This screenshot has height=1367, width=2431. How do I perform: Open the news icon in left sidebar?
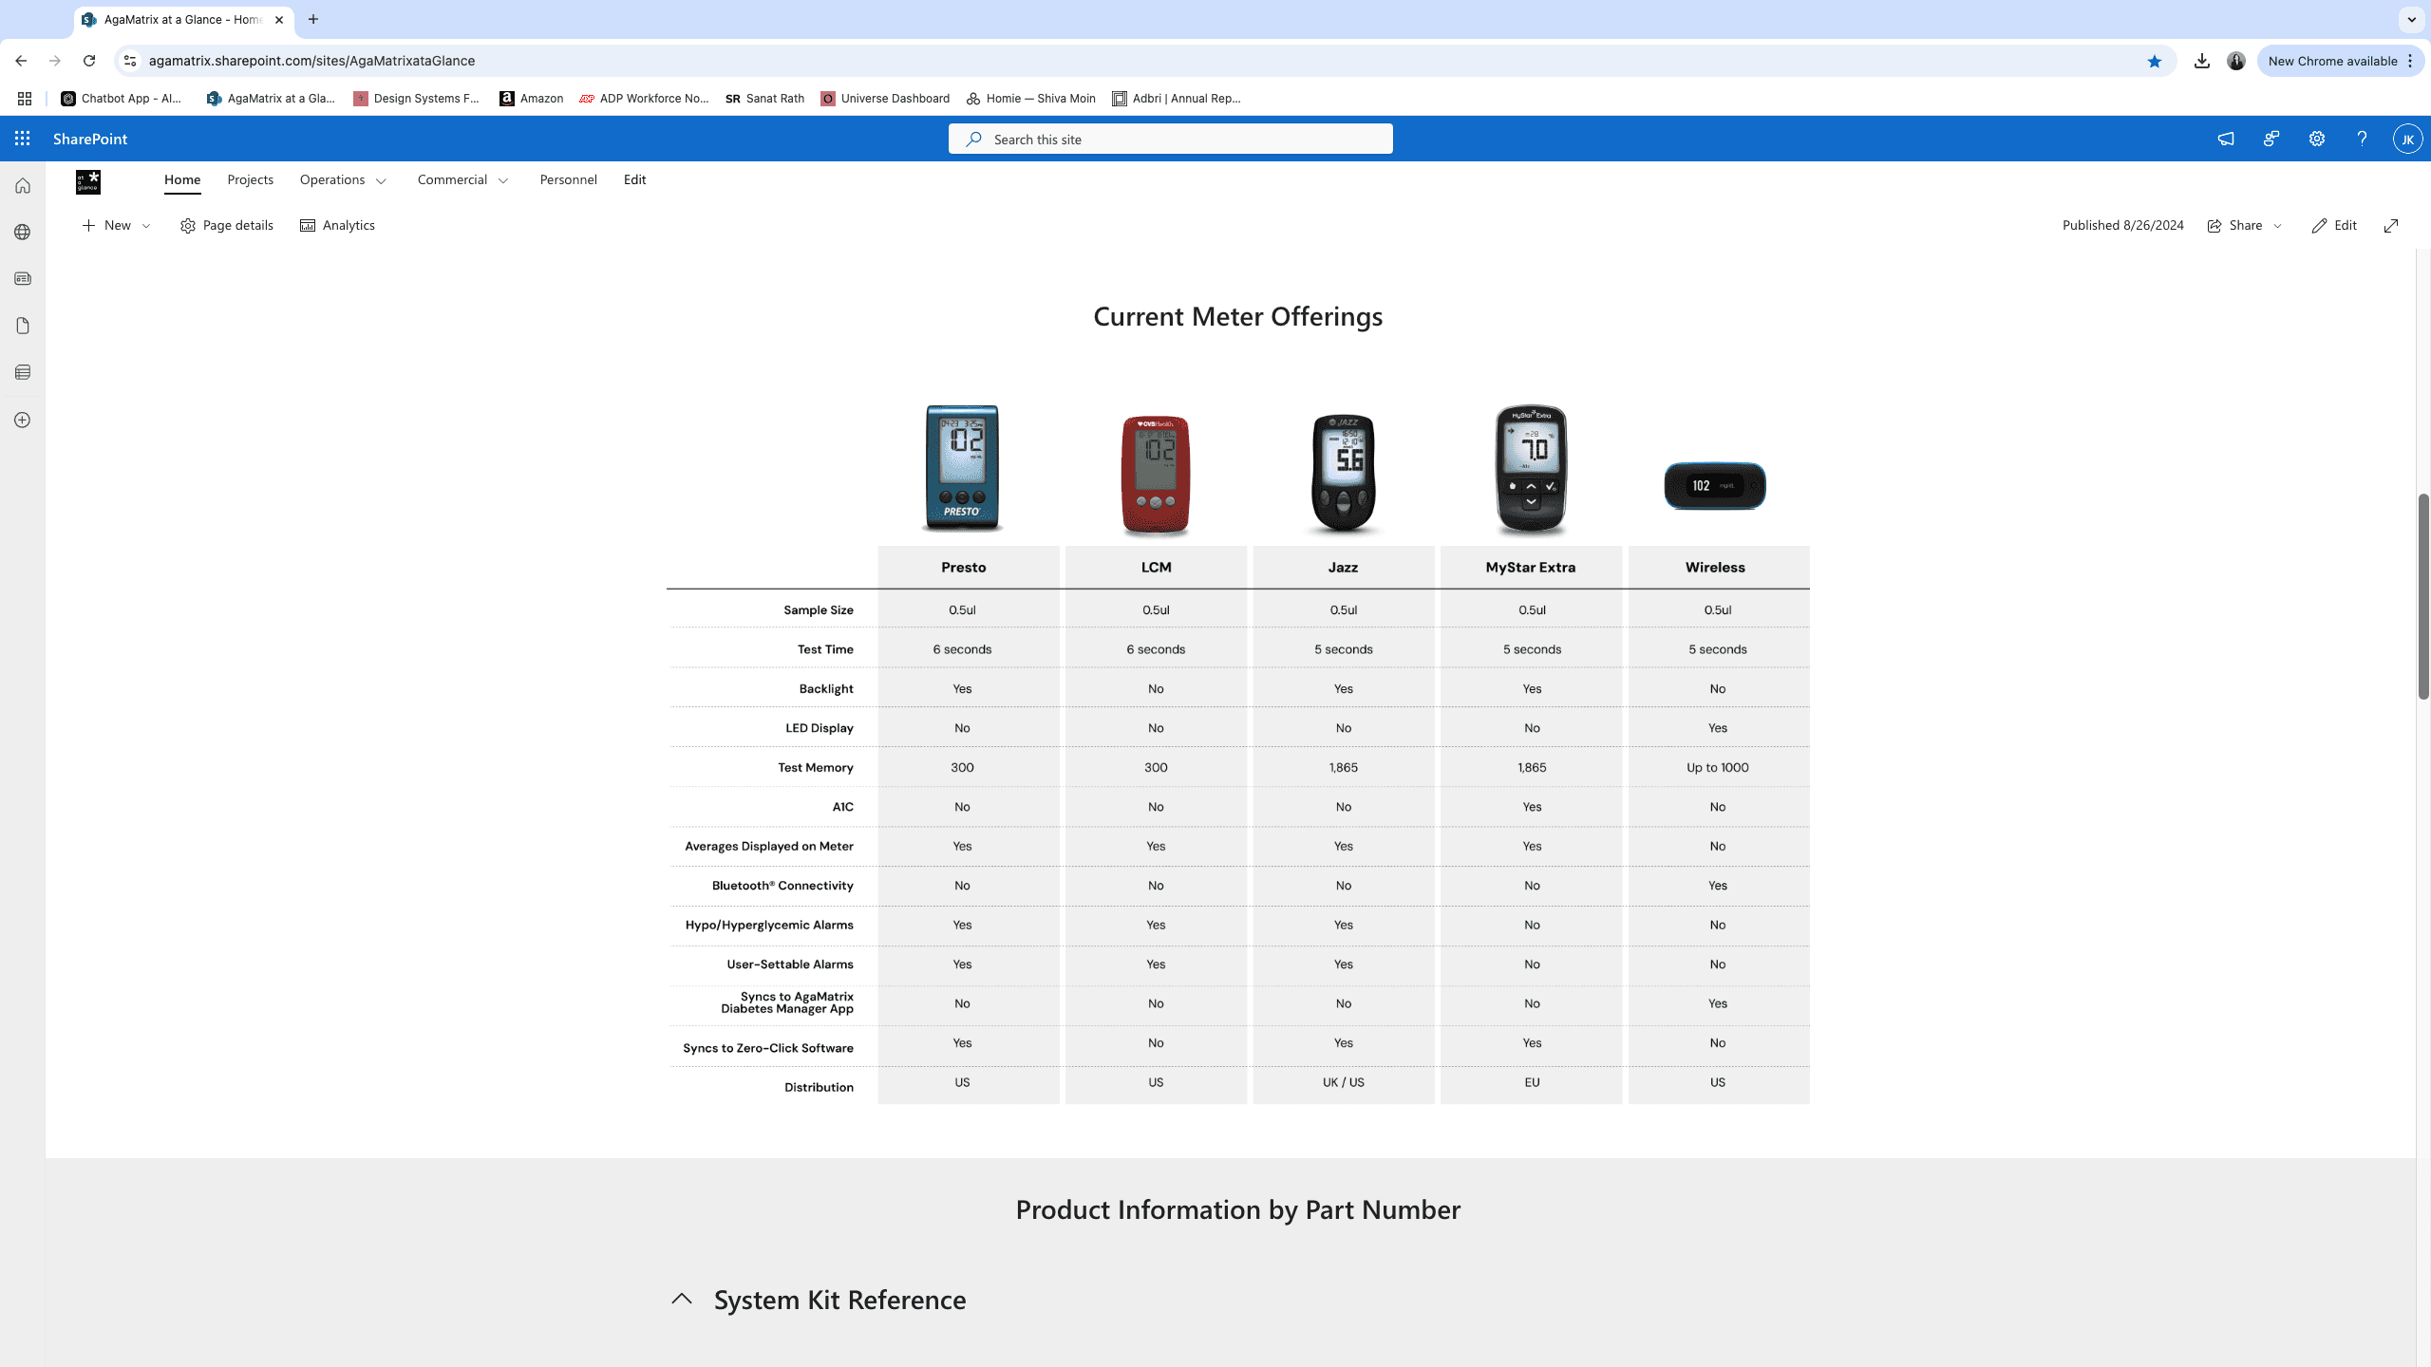point(23,279)
